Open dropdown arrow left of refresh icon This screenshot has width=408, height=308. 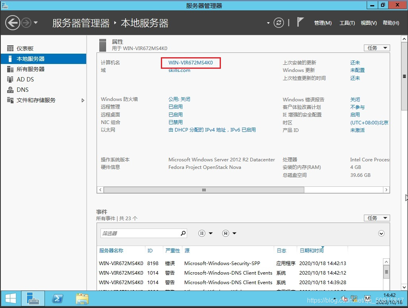coord(268,23)
